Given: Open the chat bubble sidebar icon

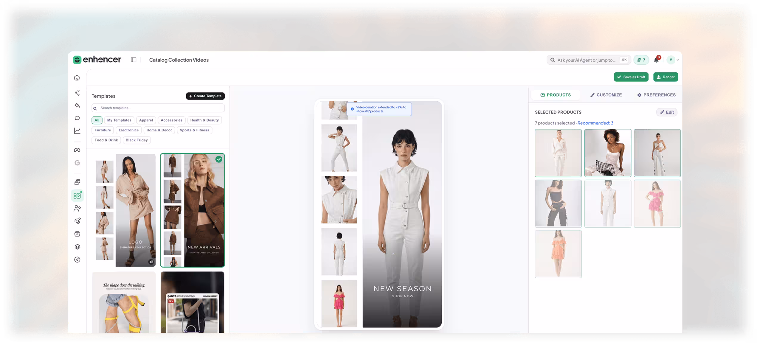Looking at the screenshot, I should tap(77, 118).
